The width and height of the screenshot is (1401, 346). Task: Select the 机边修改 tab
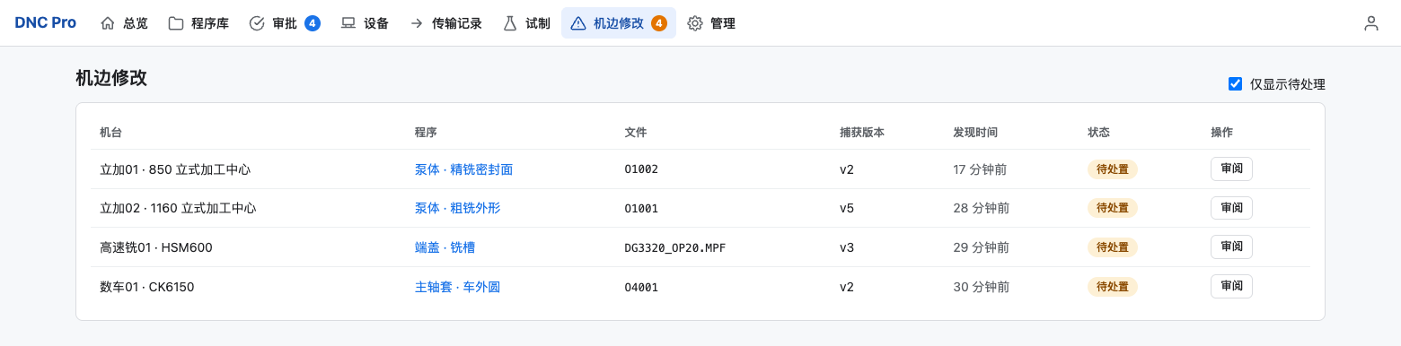click(619, 23)
